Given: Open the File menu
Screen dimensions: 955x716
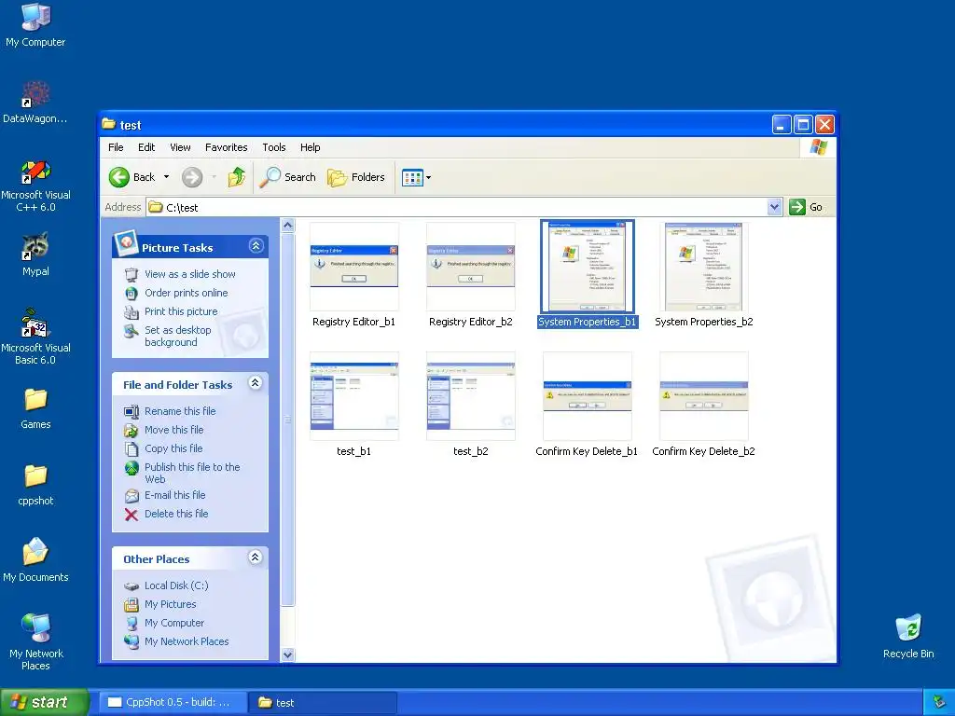Looking at the screenshot, I should (x=116, y=147).
